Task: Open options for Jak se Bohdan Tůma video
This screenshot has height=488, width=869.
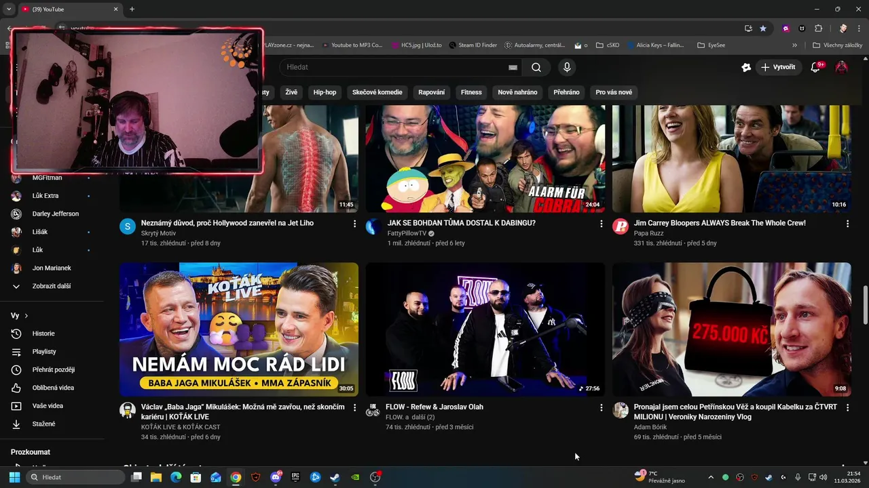Action: coord(601,224)
